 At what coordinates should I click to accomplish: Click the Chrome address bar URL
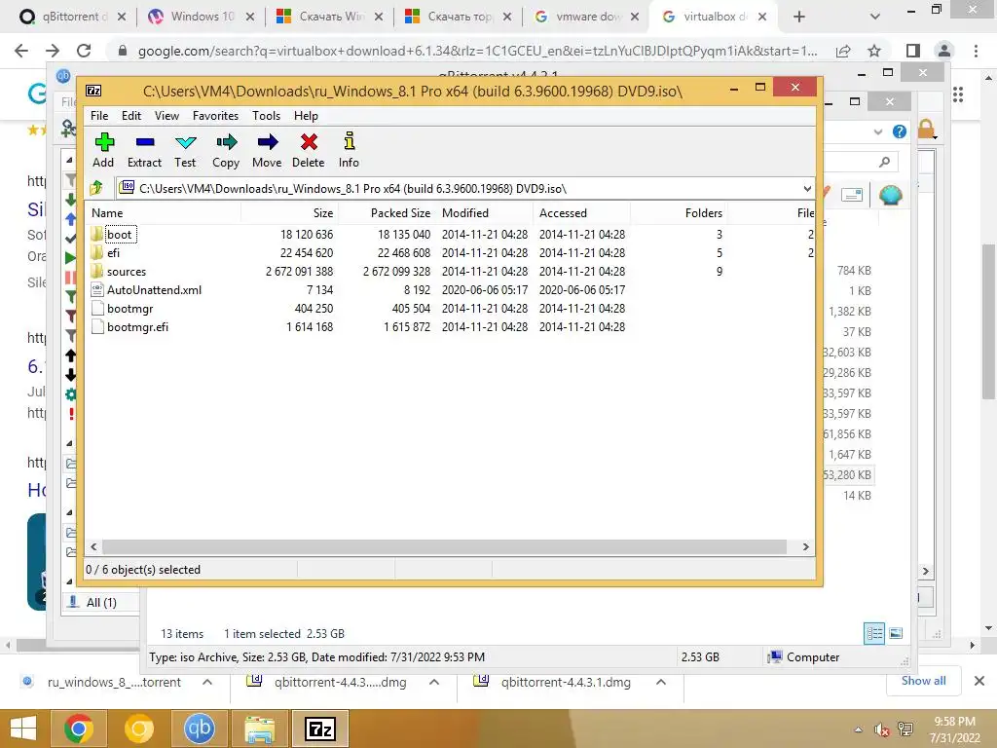(x=477, y=51)
